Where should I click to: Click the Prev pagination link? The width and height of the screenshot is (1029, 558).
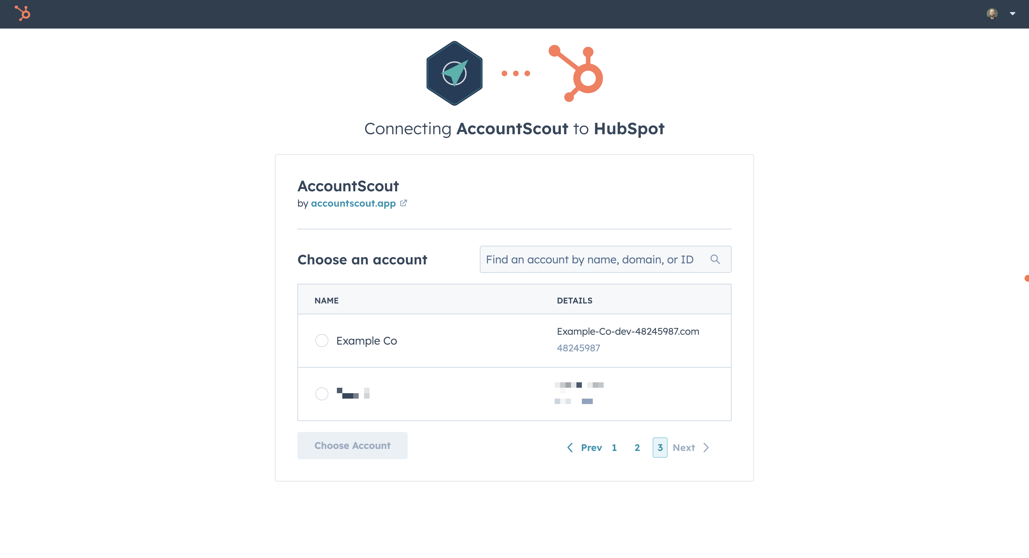[x=591, y=448]
